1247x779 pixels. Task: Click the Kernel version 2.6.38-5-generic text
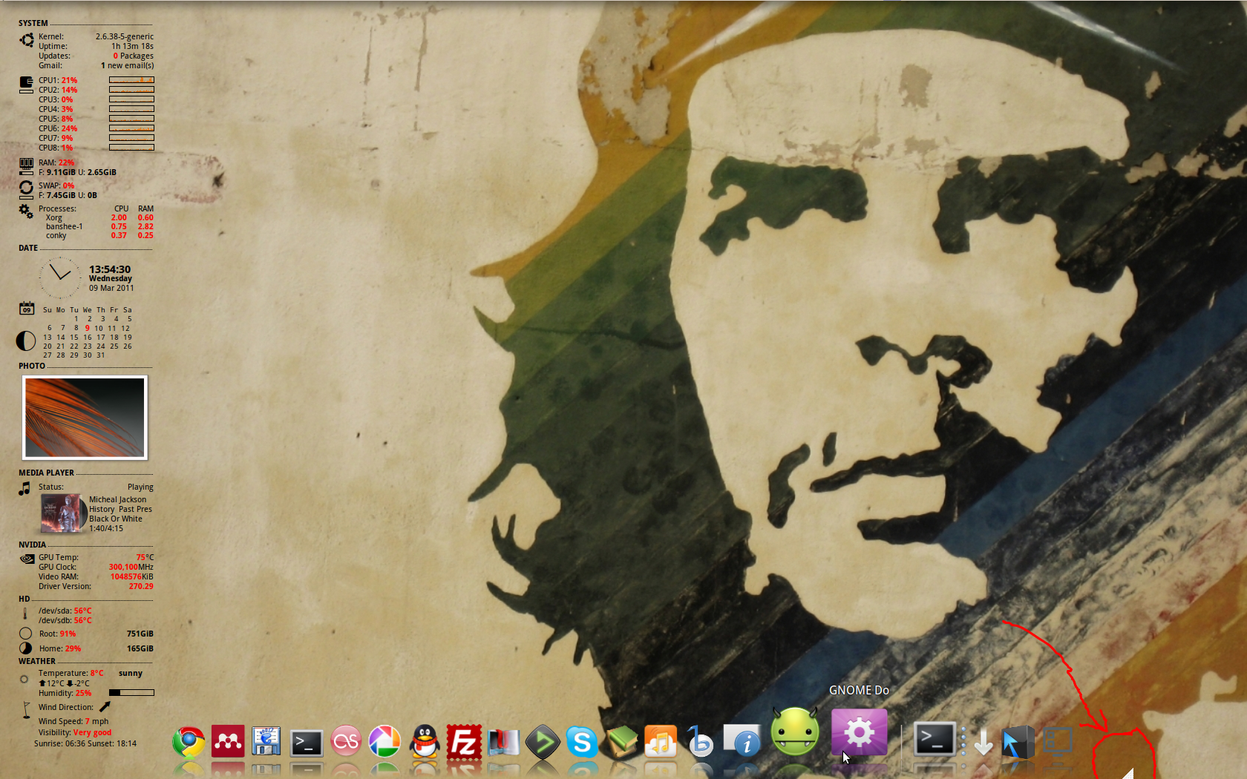pos(125,36)
